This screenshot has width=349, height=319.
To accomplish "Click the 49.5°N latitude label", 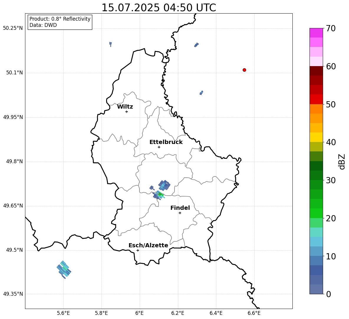I will [14, 250].
